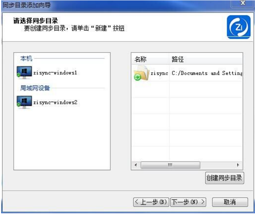Viewport: 255px width, 214px height.
Task: Cancel the wizard with 取消
Action: click(x=230, y=202)
